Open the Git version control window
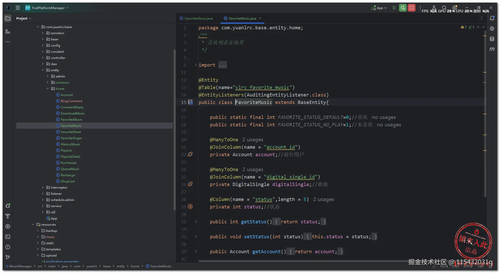The width and height of the screenshot is (500, 273). click(8, 257)
